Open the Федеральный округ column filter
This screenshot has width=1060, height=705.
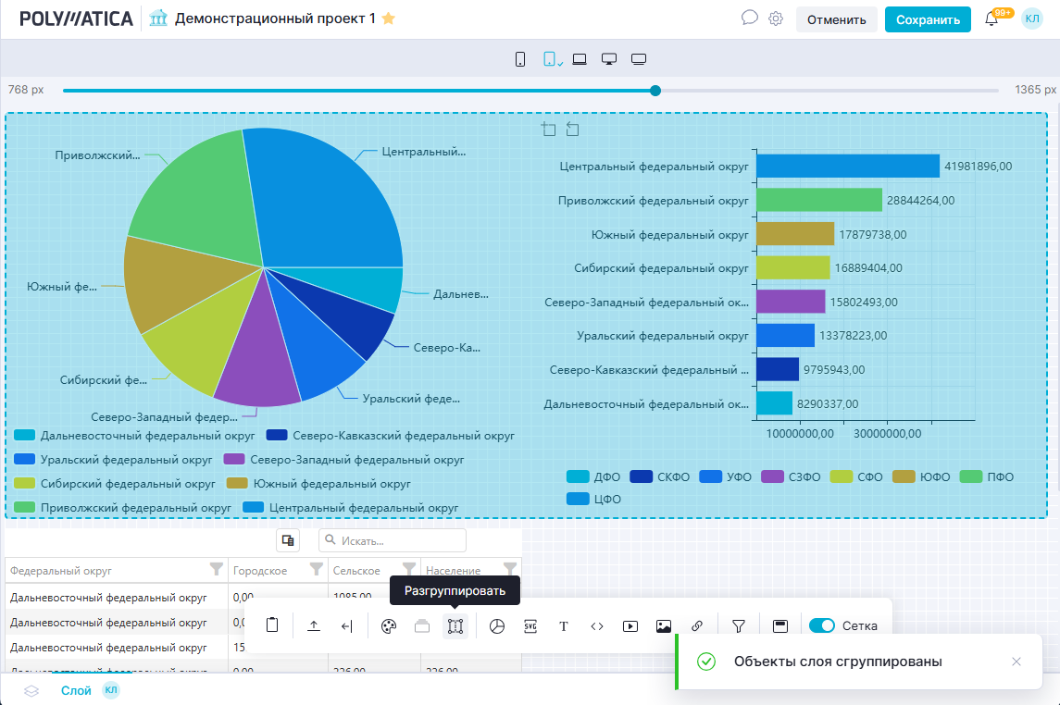pos(217,569)
